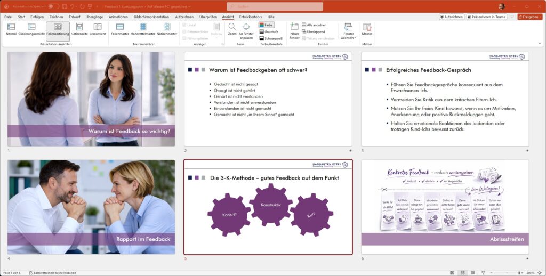546x276 pixels.
Task: Click An Fenster anpassen
Action: point(246,30)
